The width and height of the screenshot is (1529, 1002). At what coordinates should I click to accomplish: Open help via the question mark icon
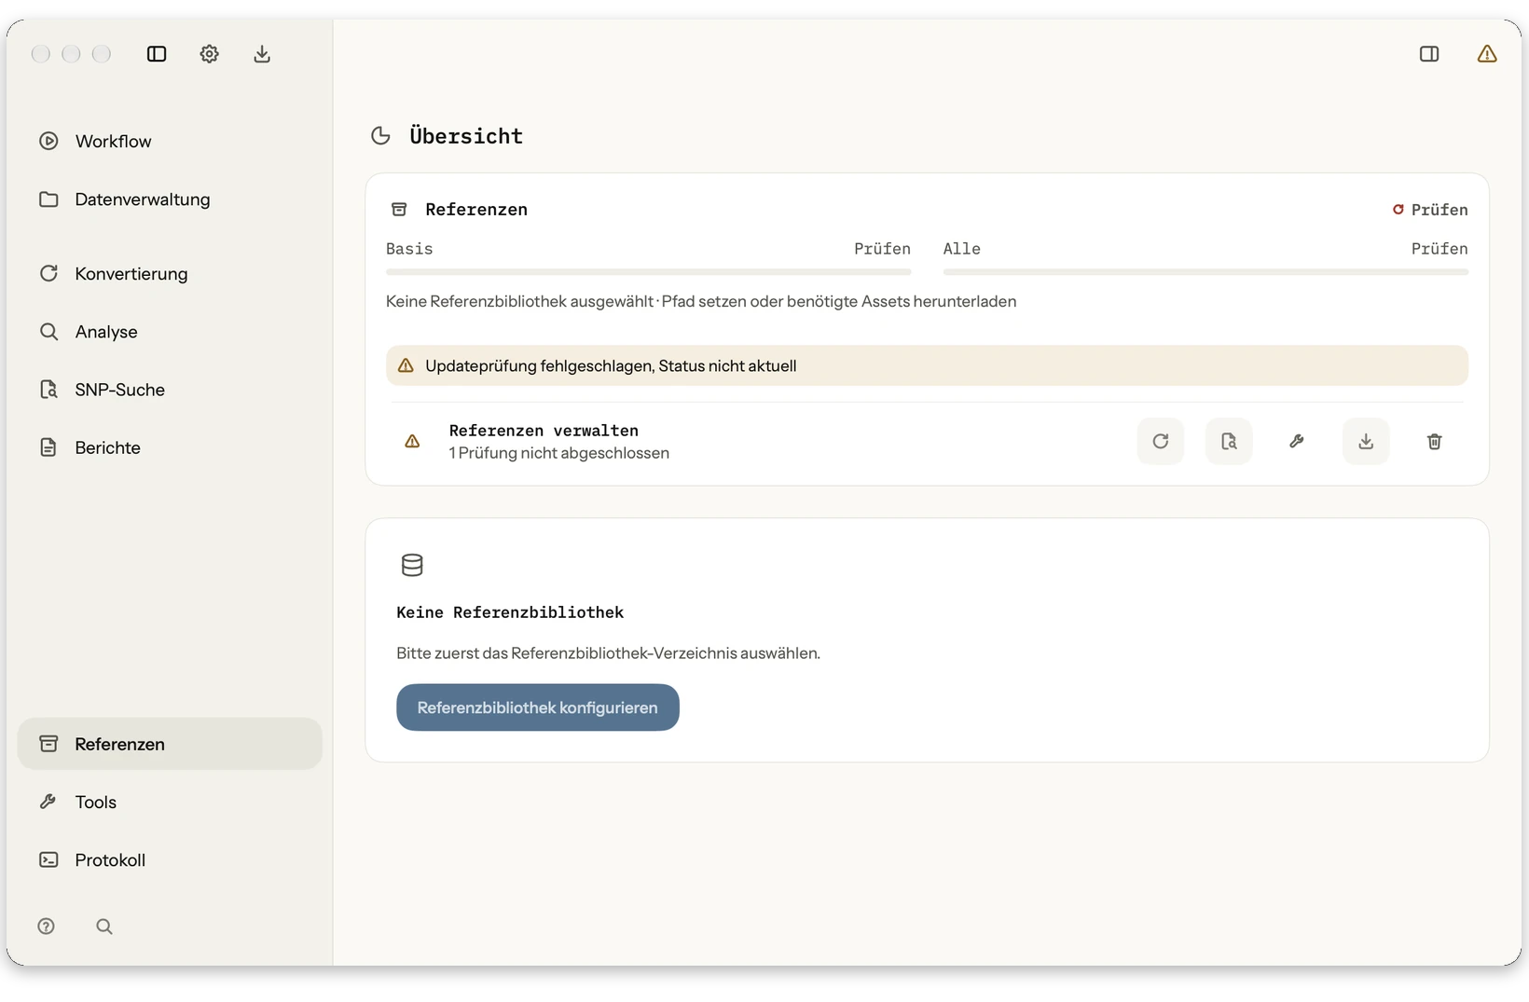(x=47, y=927)
